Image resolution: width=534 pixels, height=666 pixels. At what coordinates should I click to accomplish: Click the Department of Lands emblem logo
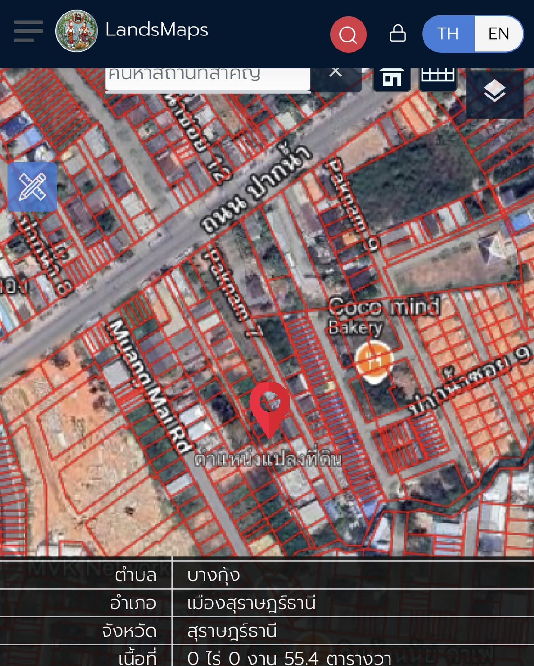pos(76,31)
